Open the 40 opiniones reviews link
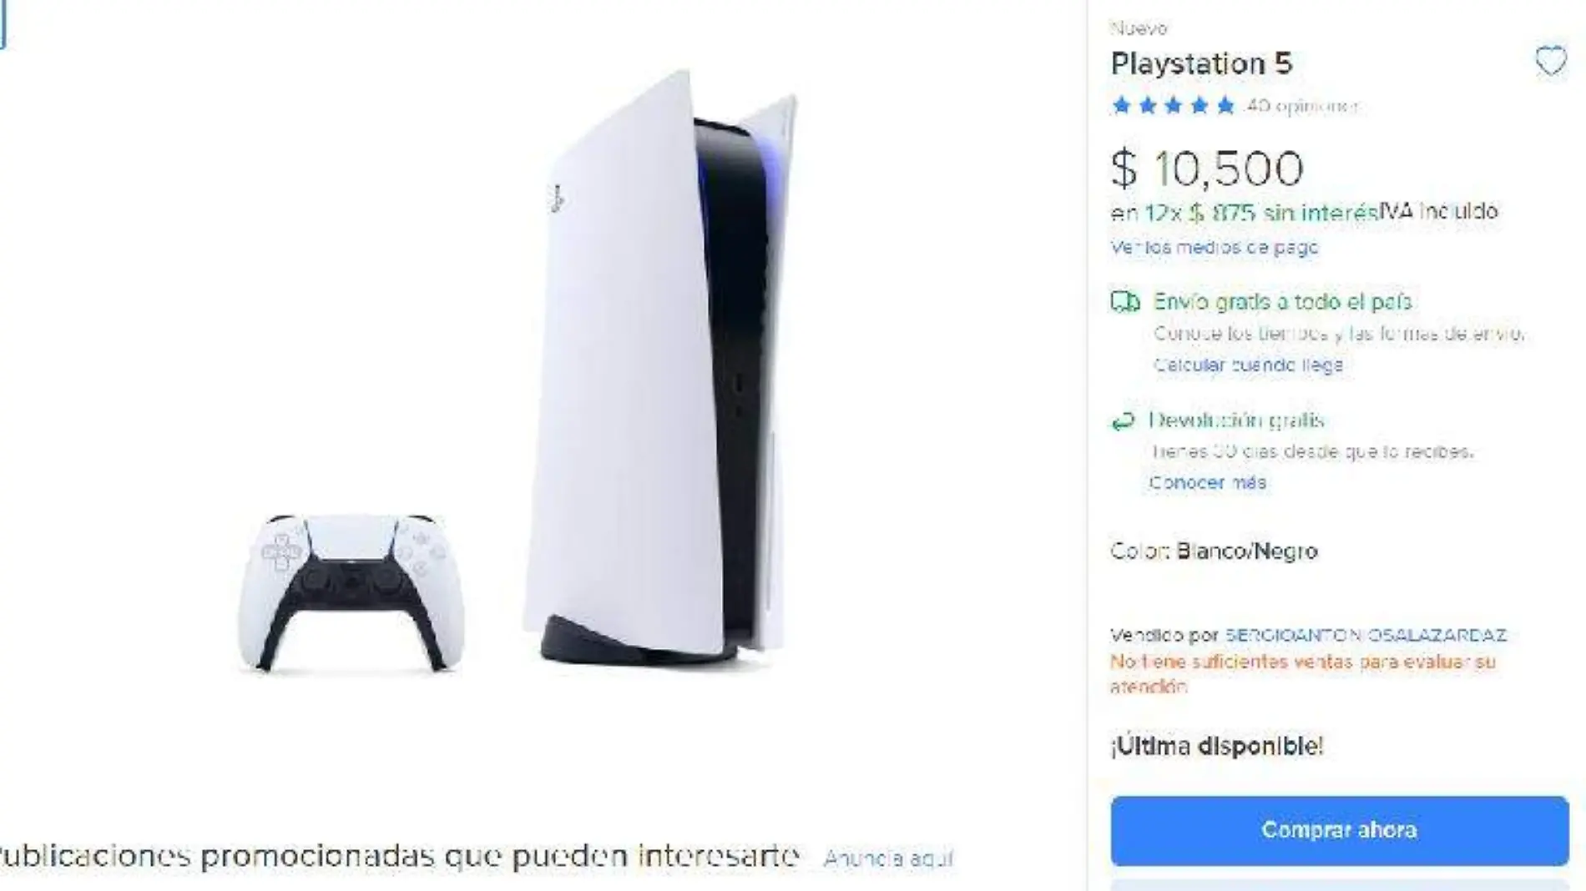Image resolution: width=1586 pixels, height=891 pixels. pyautogui.click(x=1302, y=106)
